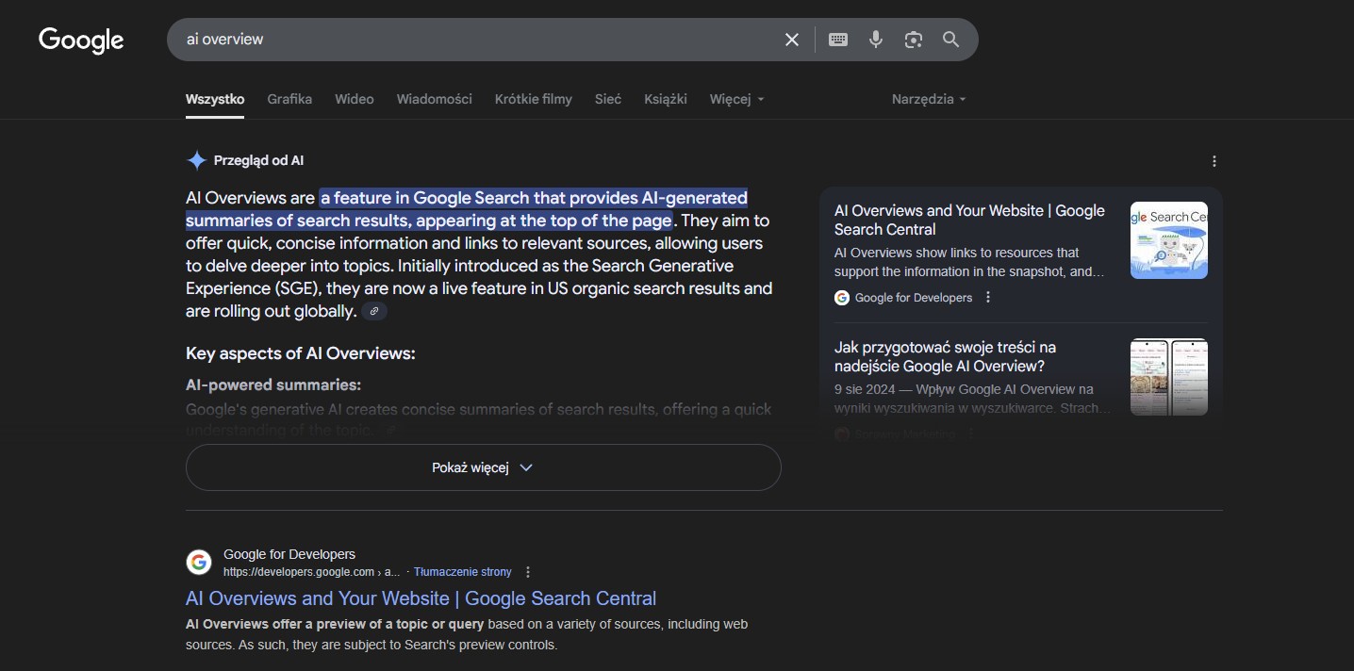This screenshot has height=671, width=1354.
Task: Focus the search input field with ai overview
Action: tap(471, 40)
